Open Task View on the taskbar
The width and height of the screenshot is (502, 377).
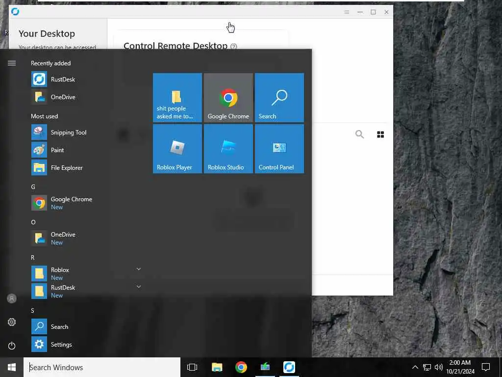pos(192,367)
